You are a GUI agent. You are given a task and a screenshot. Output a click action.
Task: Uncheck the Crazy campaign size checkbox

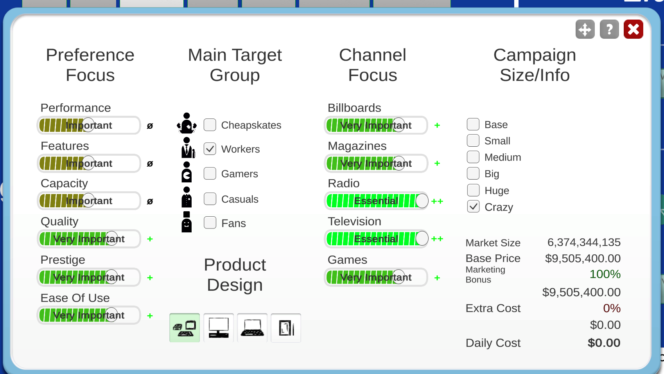pyautogui.click(x=473, y=207)
